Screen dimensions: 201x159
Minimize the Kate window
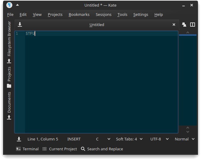pyautogui.click(x=184, y=5)
